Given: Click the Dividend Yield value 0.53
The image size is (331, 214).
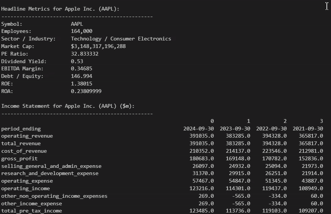Looking at the screenshot, I should tap(77, 62).
